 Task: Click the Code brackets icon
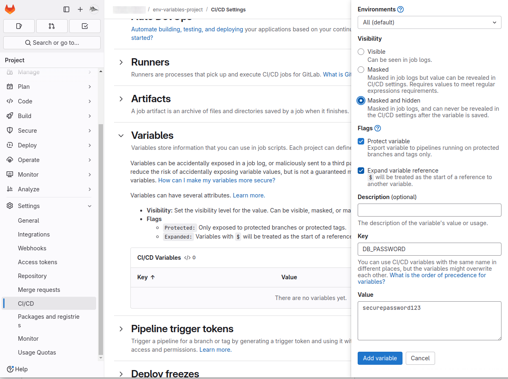(10, 101)
